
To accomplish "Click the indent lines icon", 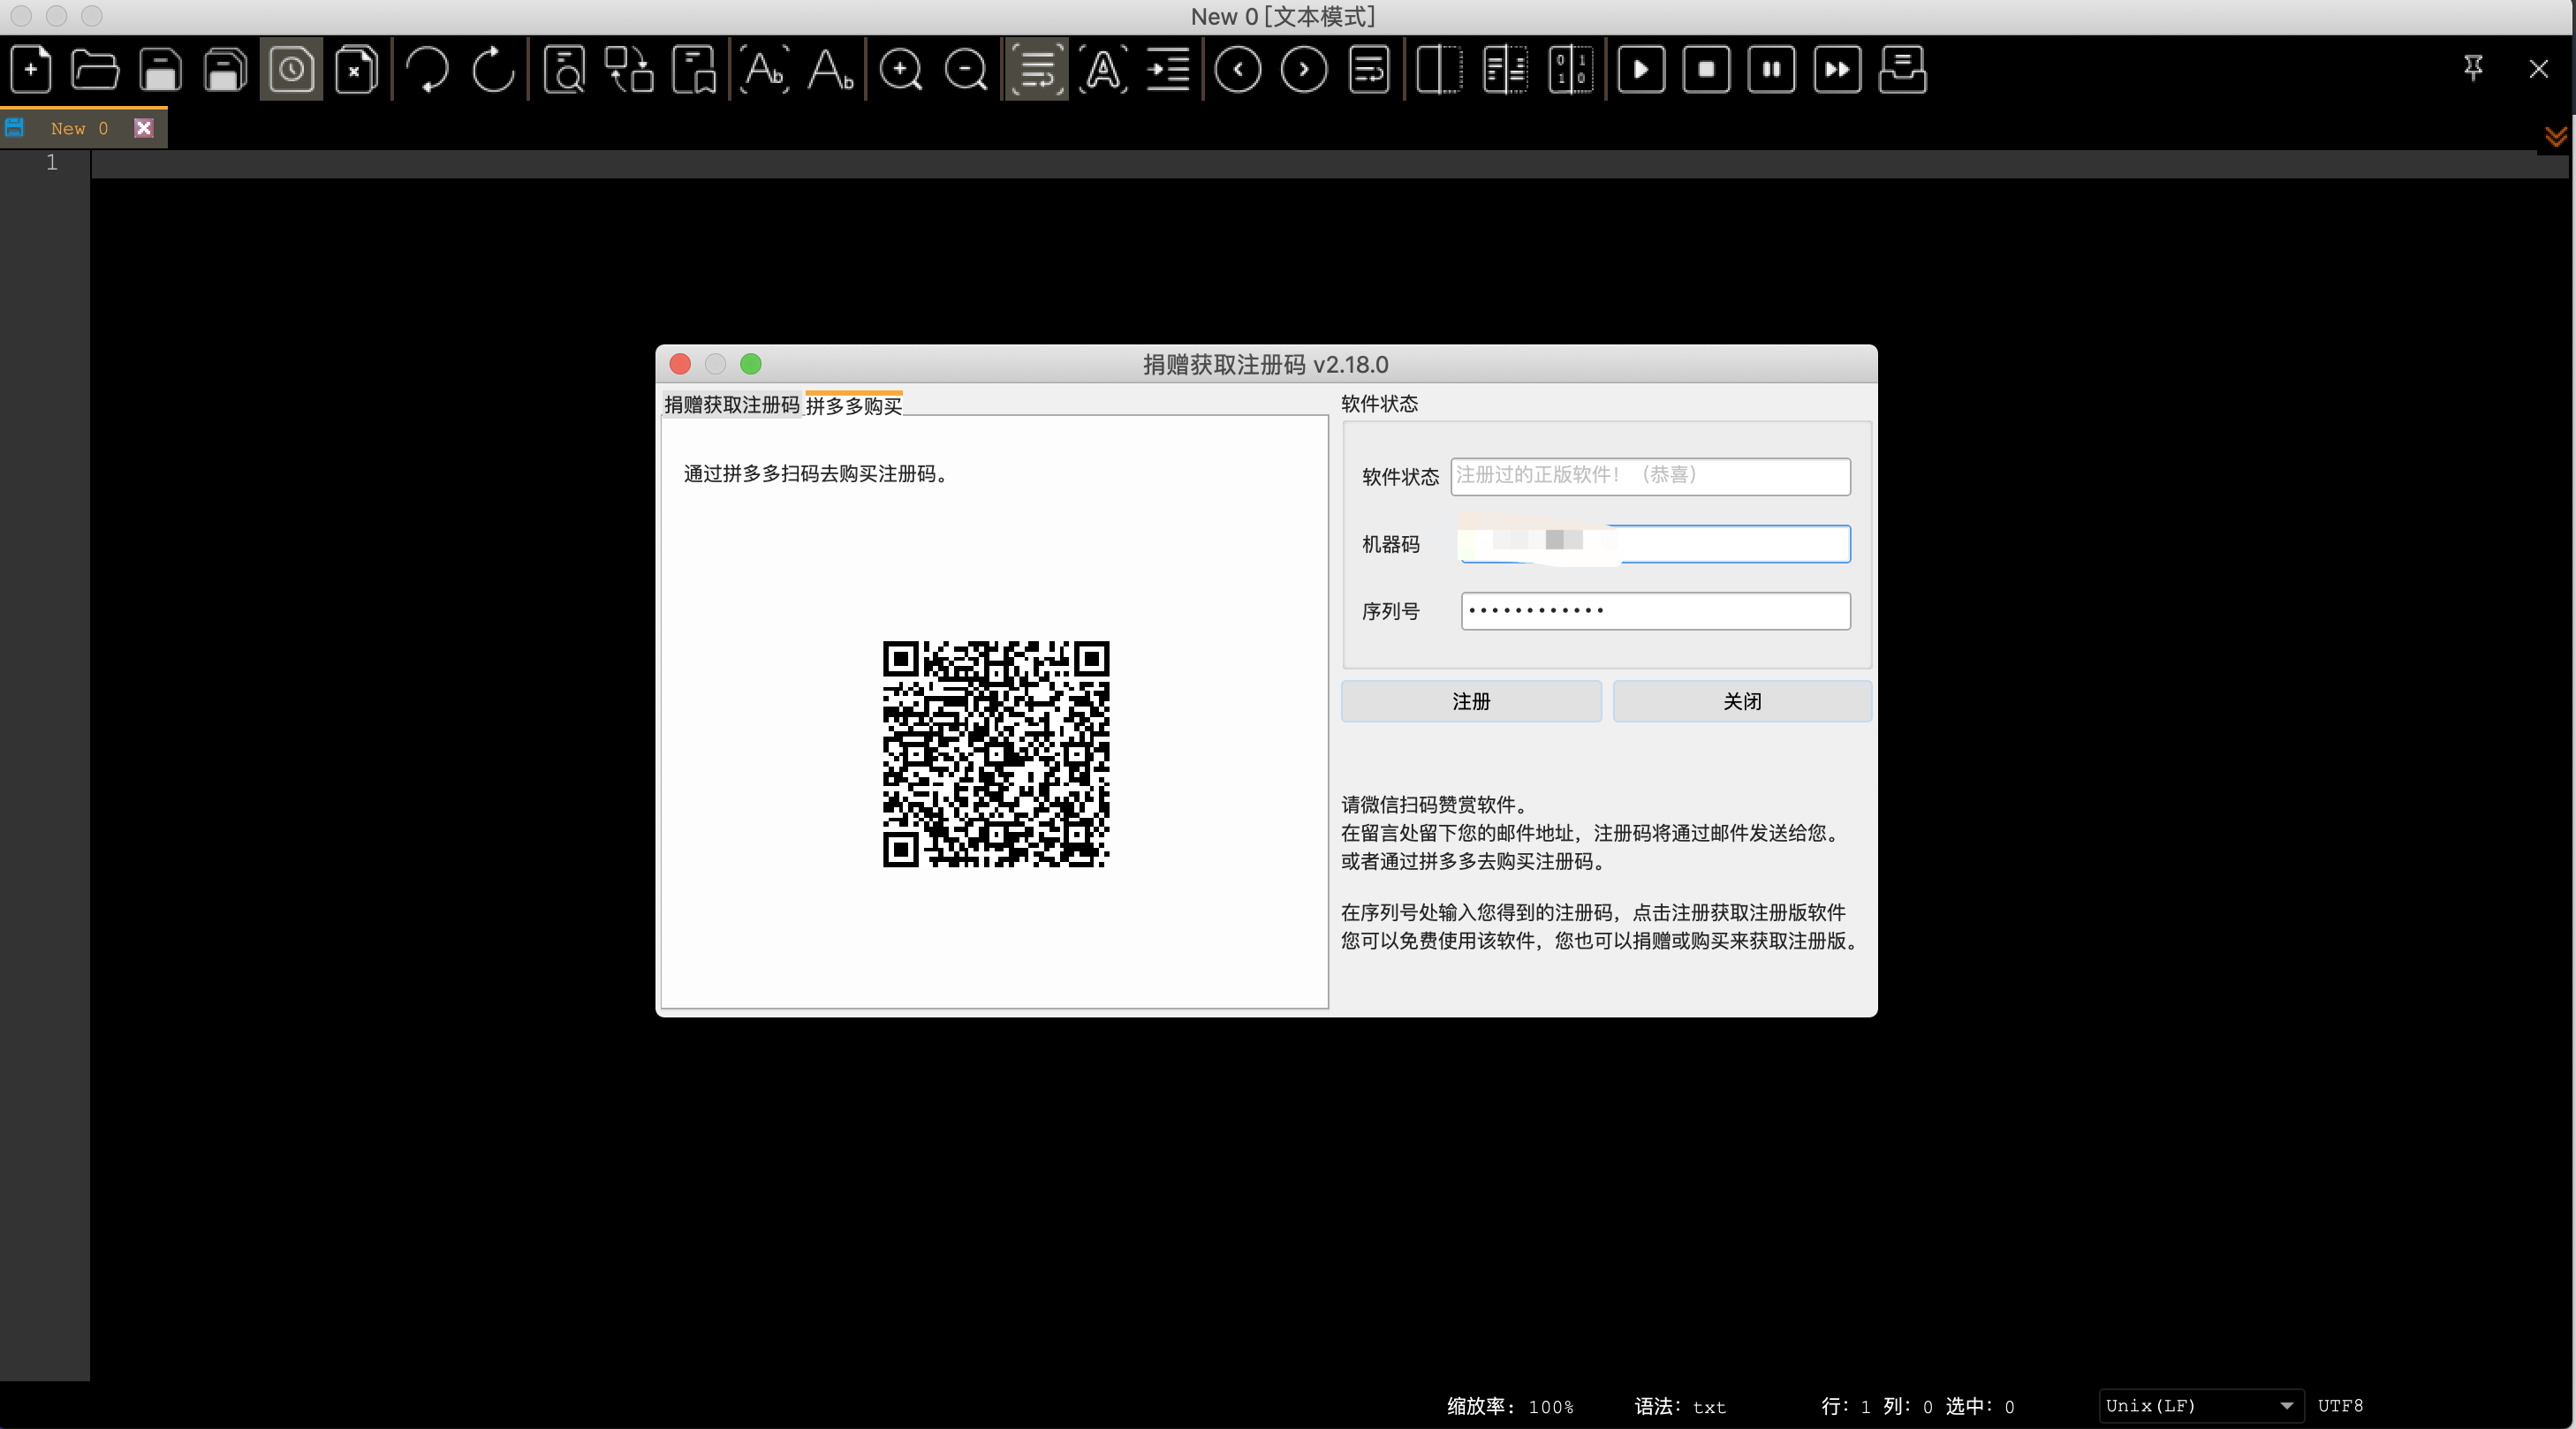I will point(1168,70).
